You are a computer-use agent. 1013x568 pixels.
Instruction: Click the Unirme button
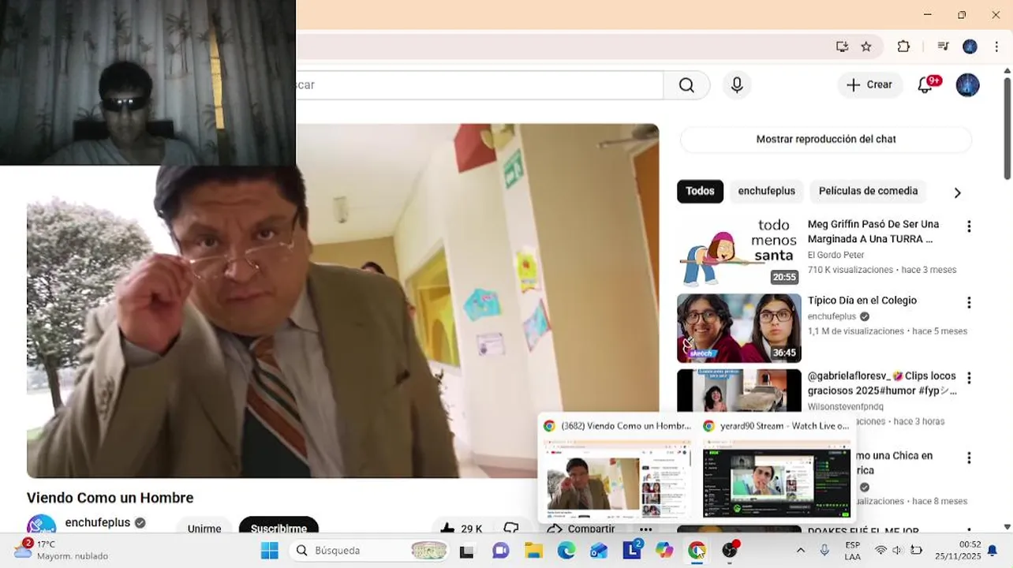[x=204, y=529]
